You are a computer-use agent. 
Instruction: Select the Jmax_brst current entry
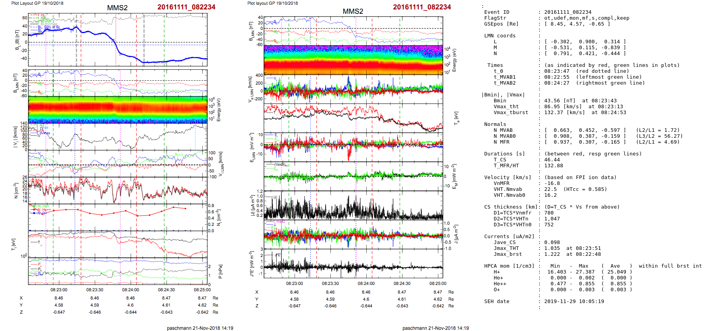pyautogui.click(x=508, y=254)
